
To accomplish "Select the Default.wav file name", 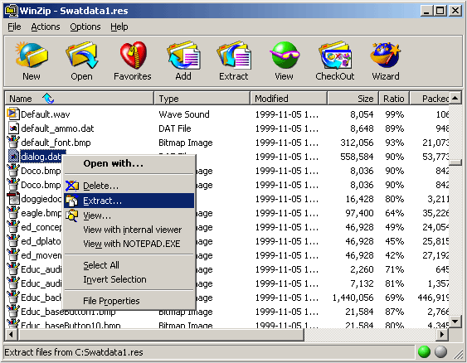I will click(46, 114).
